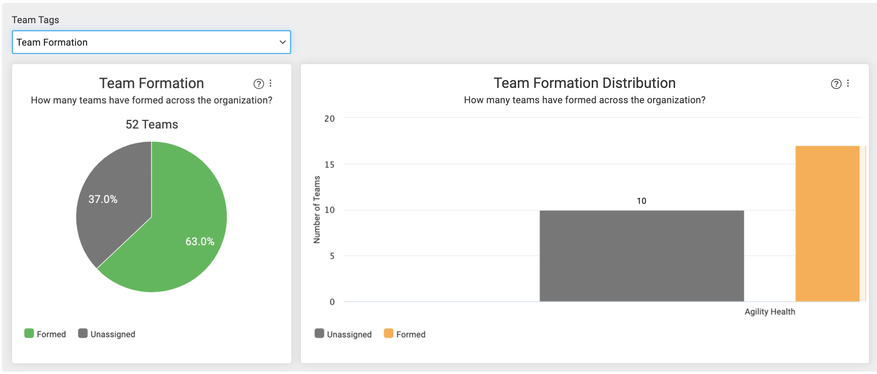
Task: Click the 63.0% label on pie
Action: (200, 242)
